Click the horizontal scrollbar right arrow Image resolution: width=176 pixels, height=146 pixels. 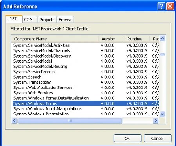tap(156, 121)
